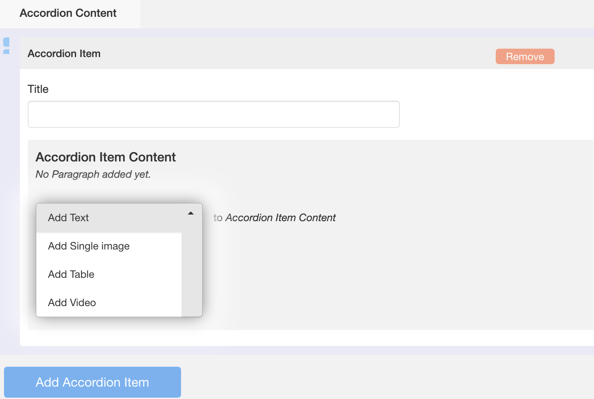Click the "No Paragraph added yet" message
Screen dimensions: 594x399
click(x=93, y=174)
